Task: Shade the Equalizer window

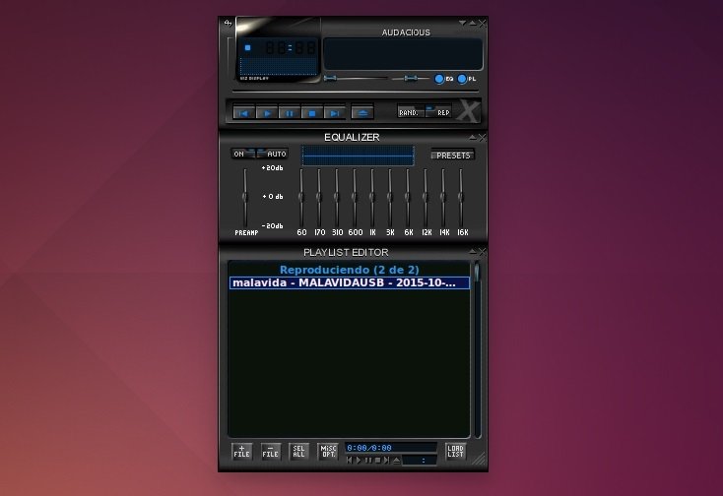Action: click(473, 137)
